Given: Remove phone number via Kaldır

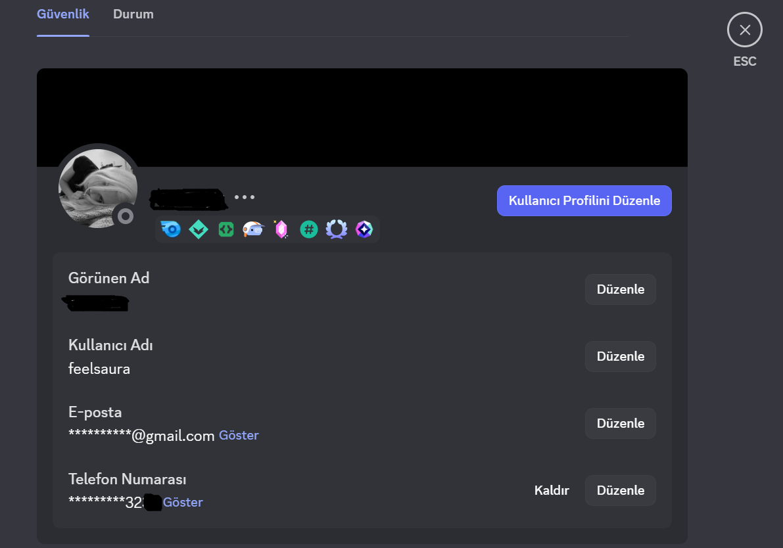Looking at the screenshot, I should (552, 490).
